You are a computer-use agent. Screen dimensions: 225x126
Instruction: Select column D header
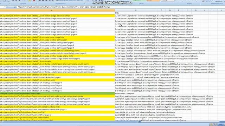[x=170, y=10]
